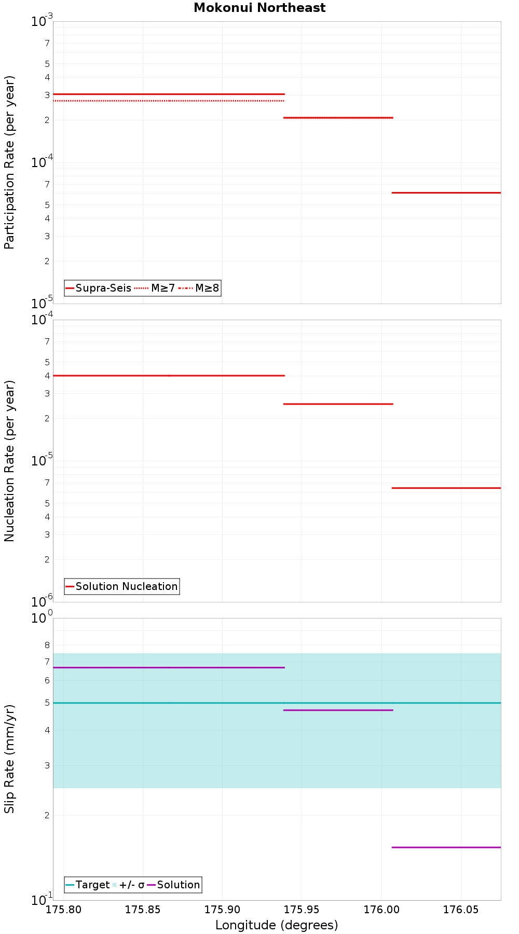Click the dotted M≥7 participation line
This screenshot has width=519, height=934.
click(169, 101)
